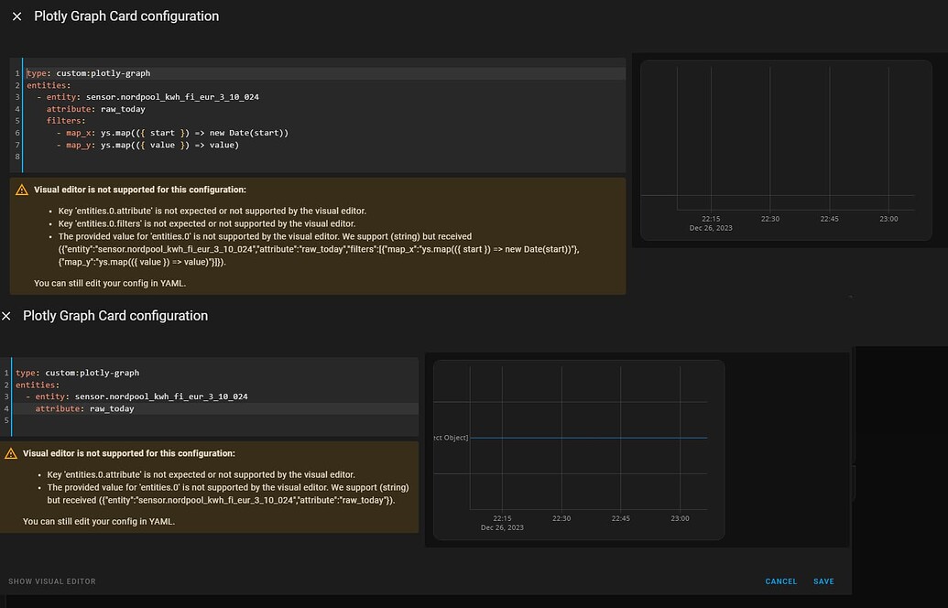The height and width of the screenshot is (608, 948).
Task: Save the card configuration
Action: click(x=823, y=581)
